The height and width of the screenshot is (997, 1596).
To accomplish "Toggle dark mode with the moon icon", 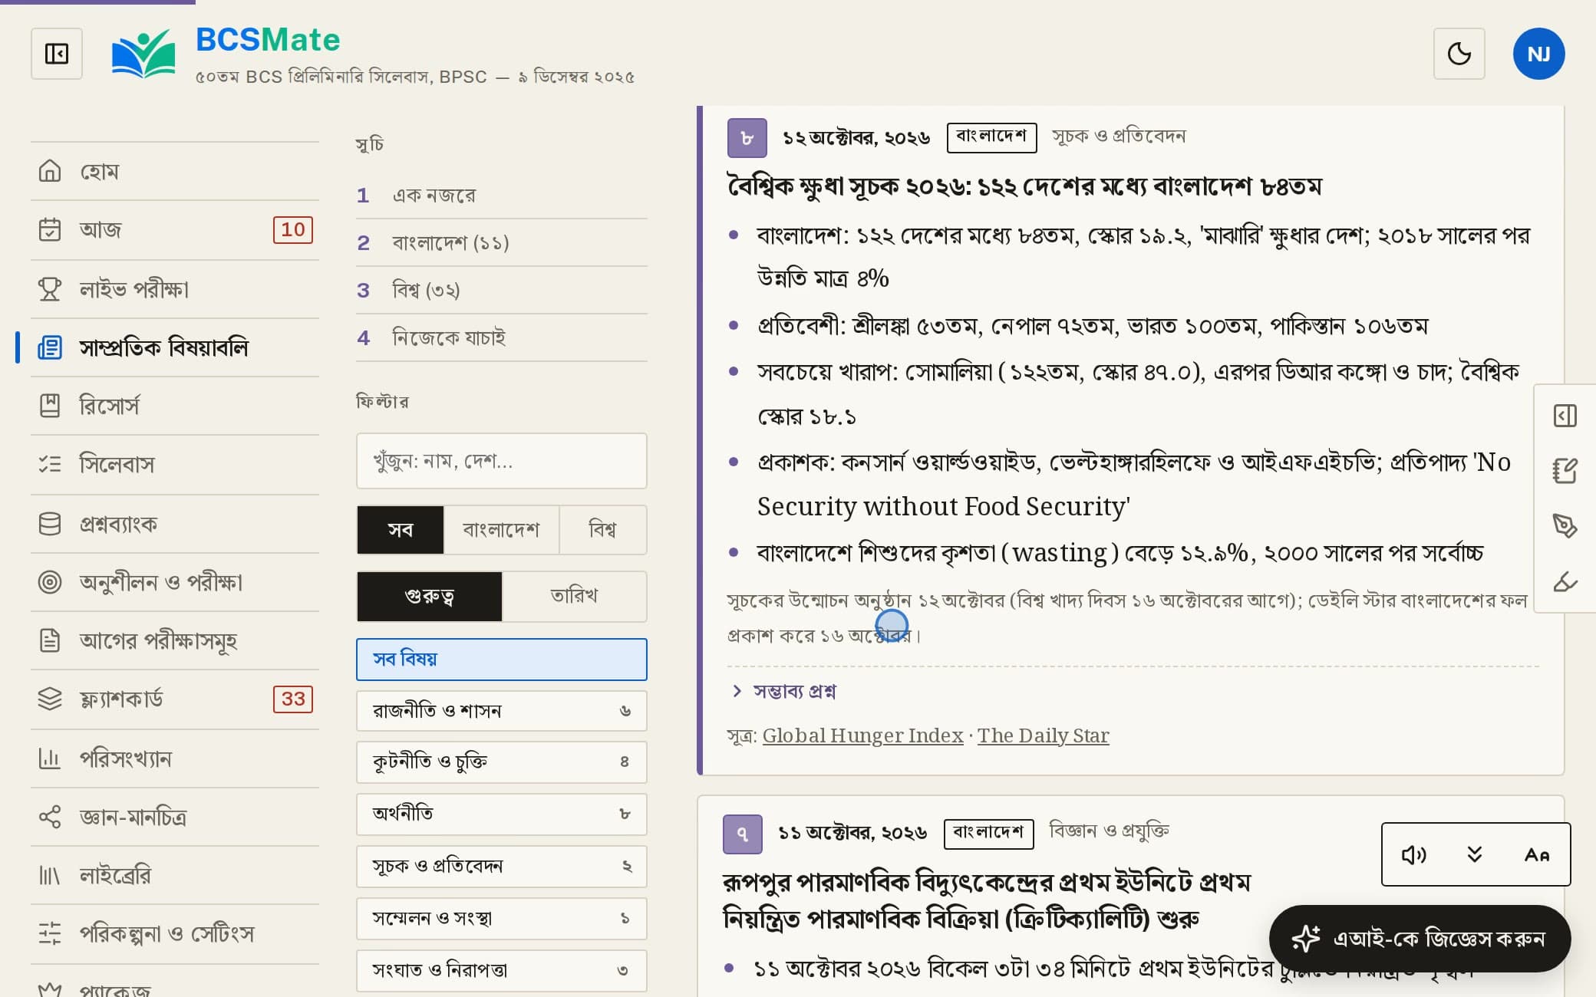I will click(x=1459, y=54).
